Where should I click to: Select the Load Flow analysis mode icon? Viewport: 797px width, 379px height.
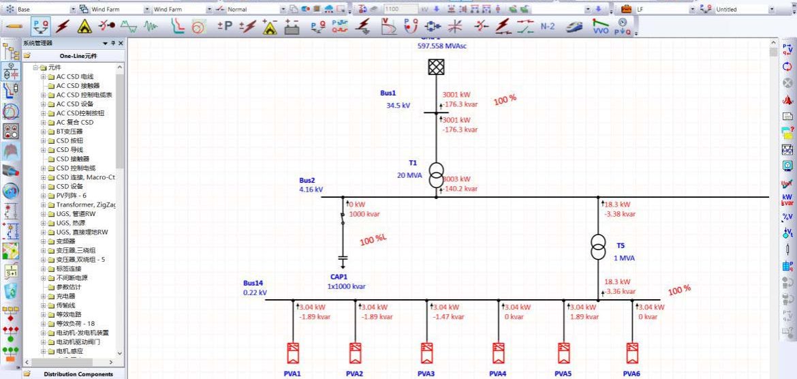click(x=40, y=27)
